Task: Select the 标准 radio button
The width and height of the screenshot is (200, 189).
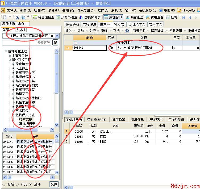Action: click(x=4, y=184)
